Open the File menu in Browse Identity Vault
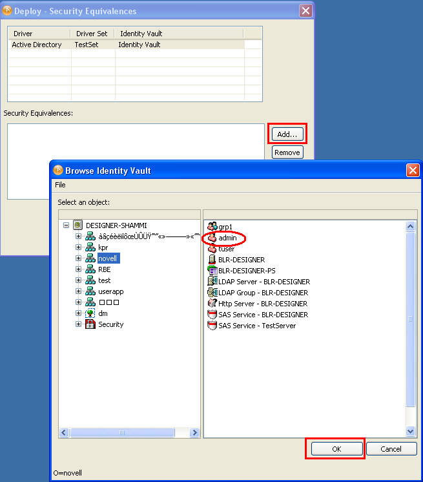The width and height of the screenshot is (423, 482). 60,185
